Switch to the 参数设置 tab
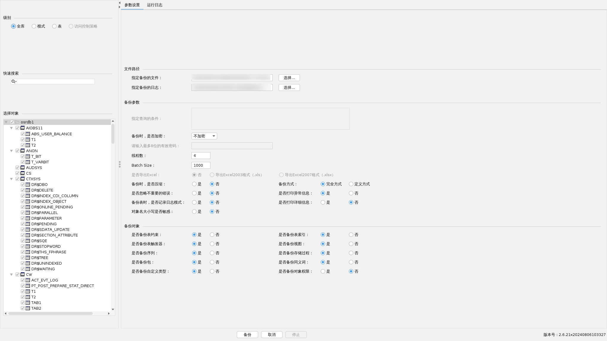 click(132, 5)
